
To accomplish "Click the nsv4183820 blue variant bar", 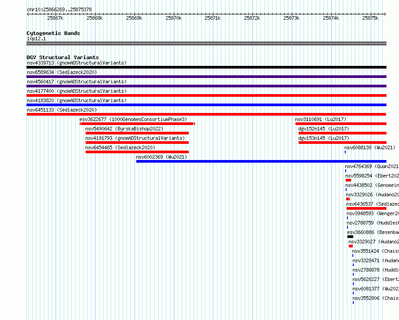I will point(206,105).
